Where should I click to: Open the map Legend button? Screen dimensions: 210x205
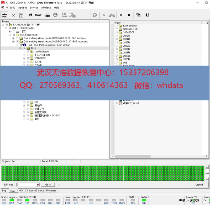199,185
